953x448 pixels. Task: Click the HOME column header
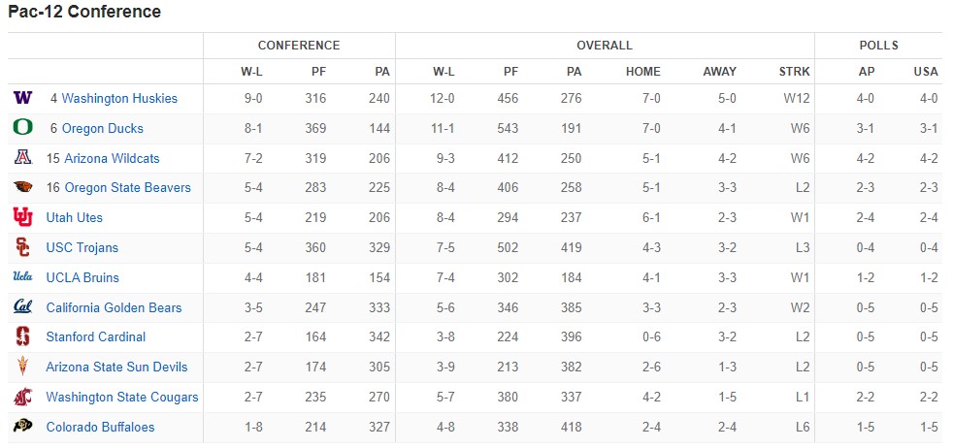click(x=642, y=71)
